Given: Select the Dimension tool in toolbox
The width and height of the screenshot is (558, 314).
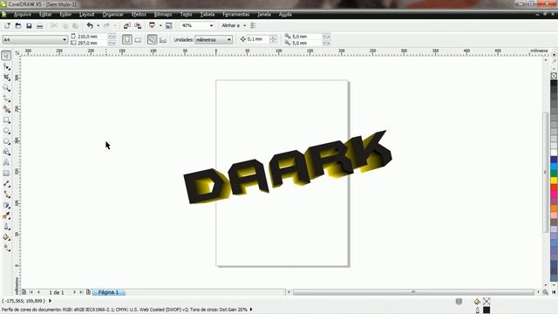Looking at the screenshot, I should click(x=6, y=184).
